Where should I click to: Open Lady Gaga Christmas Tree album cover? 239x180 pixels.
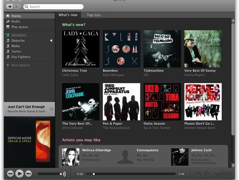point(81,49)
